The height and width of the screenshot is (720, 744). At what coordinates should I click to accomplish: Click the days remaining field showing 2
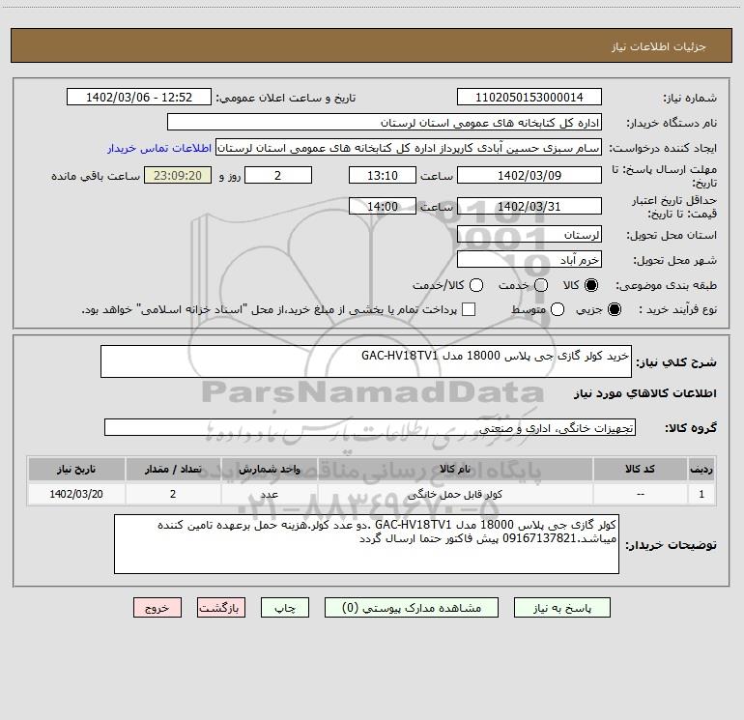tap(278, 175)
